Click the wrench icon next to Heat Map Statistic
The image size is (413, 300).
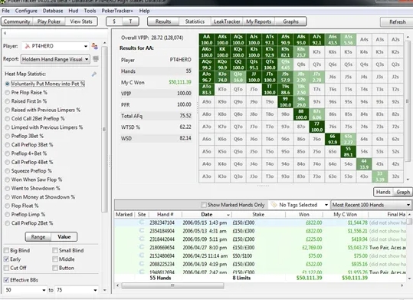[94, 74]
